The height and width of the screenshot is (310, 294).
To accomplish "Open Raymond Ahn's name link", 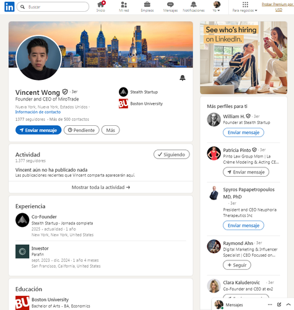I will (x=238, y=243).
